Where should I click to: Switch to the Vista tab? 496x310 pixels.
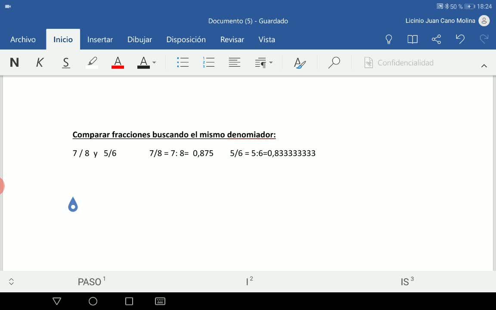pyautogui.click(x=267, y=40)
